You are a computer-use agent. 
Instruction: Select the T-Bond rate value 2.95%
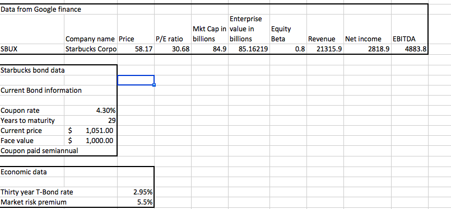point(136,192)
